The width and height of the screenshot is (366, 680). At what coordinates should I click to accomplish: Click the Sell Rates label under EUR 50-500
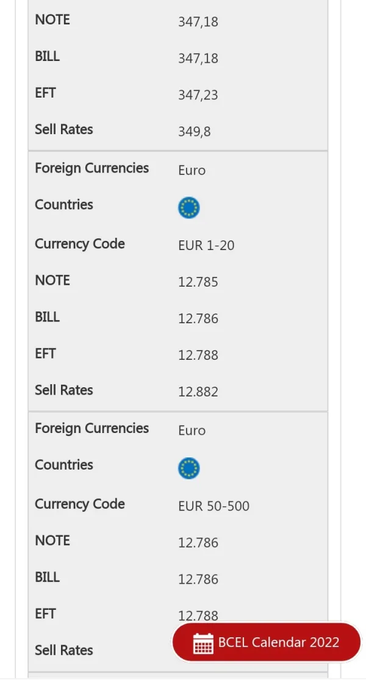point(64,650)
